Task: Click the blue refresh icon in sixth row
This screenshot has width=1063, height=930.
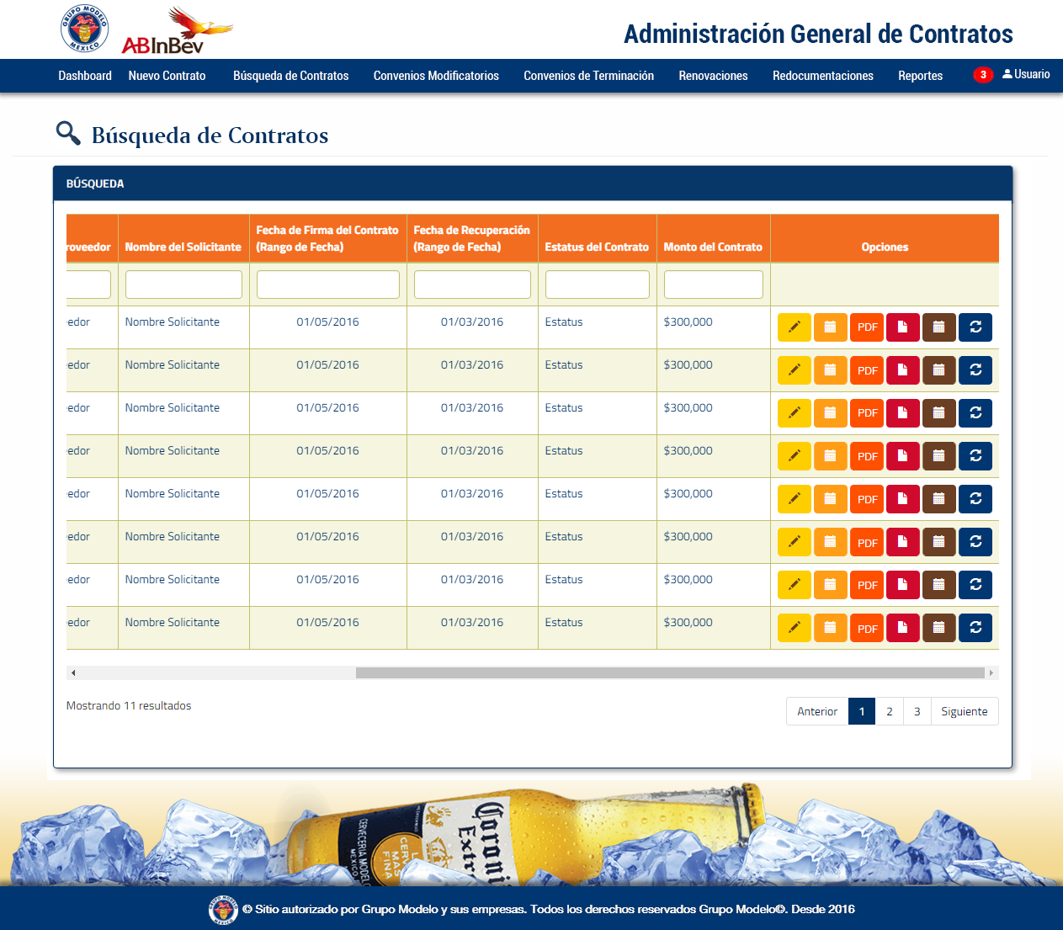Action: point(975,542)
